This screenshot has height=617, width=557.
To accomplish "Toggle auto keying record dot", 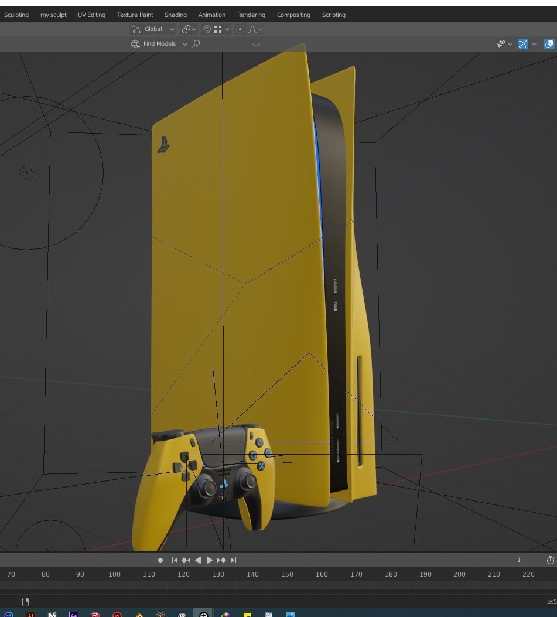I will tap(160, 560).
